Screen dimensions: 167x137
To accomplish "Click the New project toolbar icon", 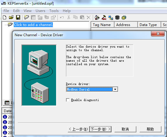I will click(5, 17).
